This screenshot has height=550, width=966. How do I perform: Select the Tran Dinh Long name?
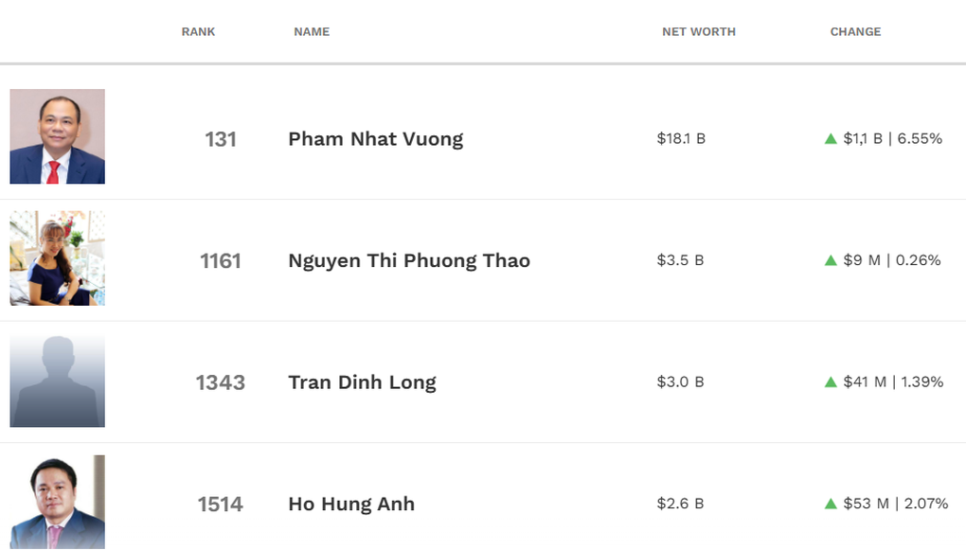362,382
